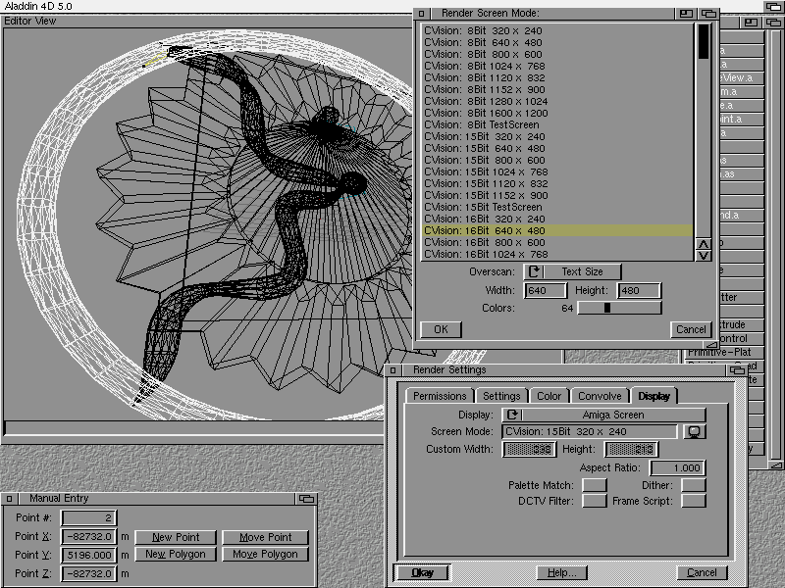Click the Colors slider
The image size is (785, 588).
pos(619,308)
